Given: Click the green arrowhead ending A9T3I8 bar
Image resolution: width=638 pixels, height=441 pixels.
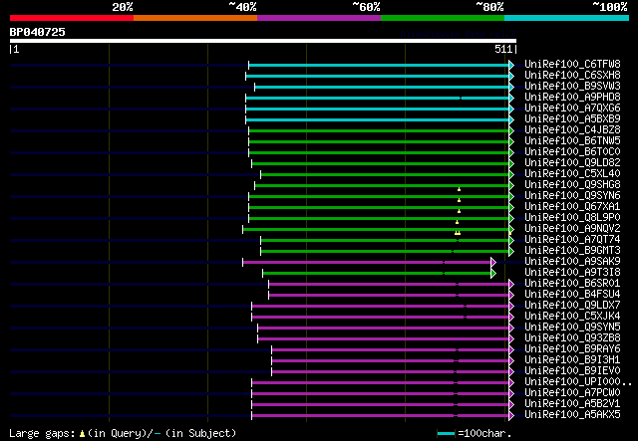Looking at the screenshot, I should pos(493,273).
